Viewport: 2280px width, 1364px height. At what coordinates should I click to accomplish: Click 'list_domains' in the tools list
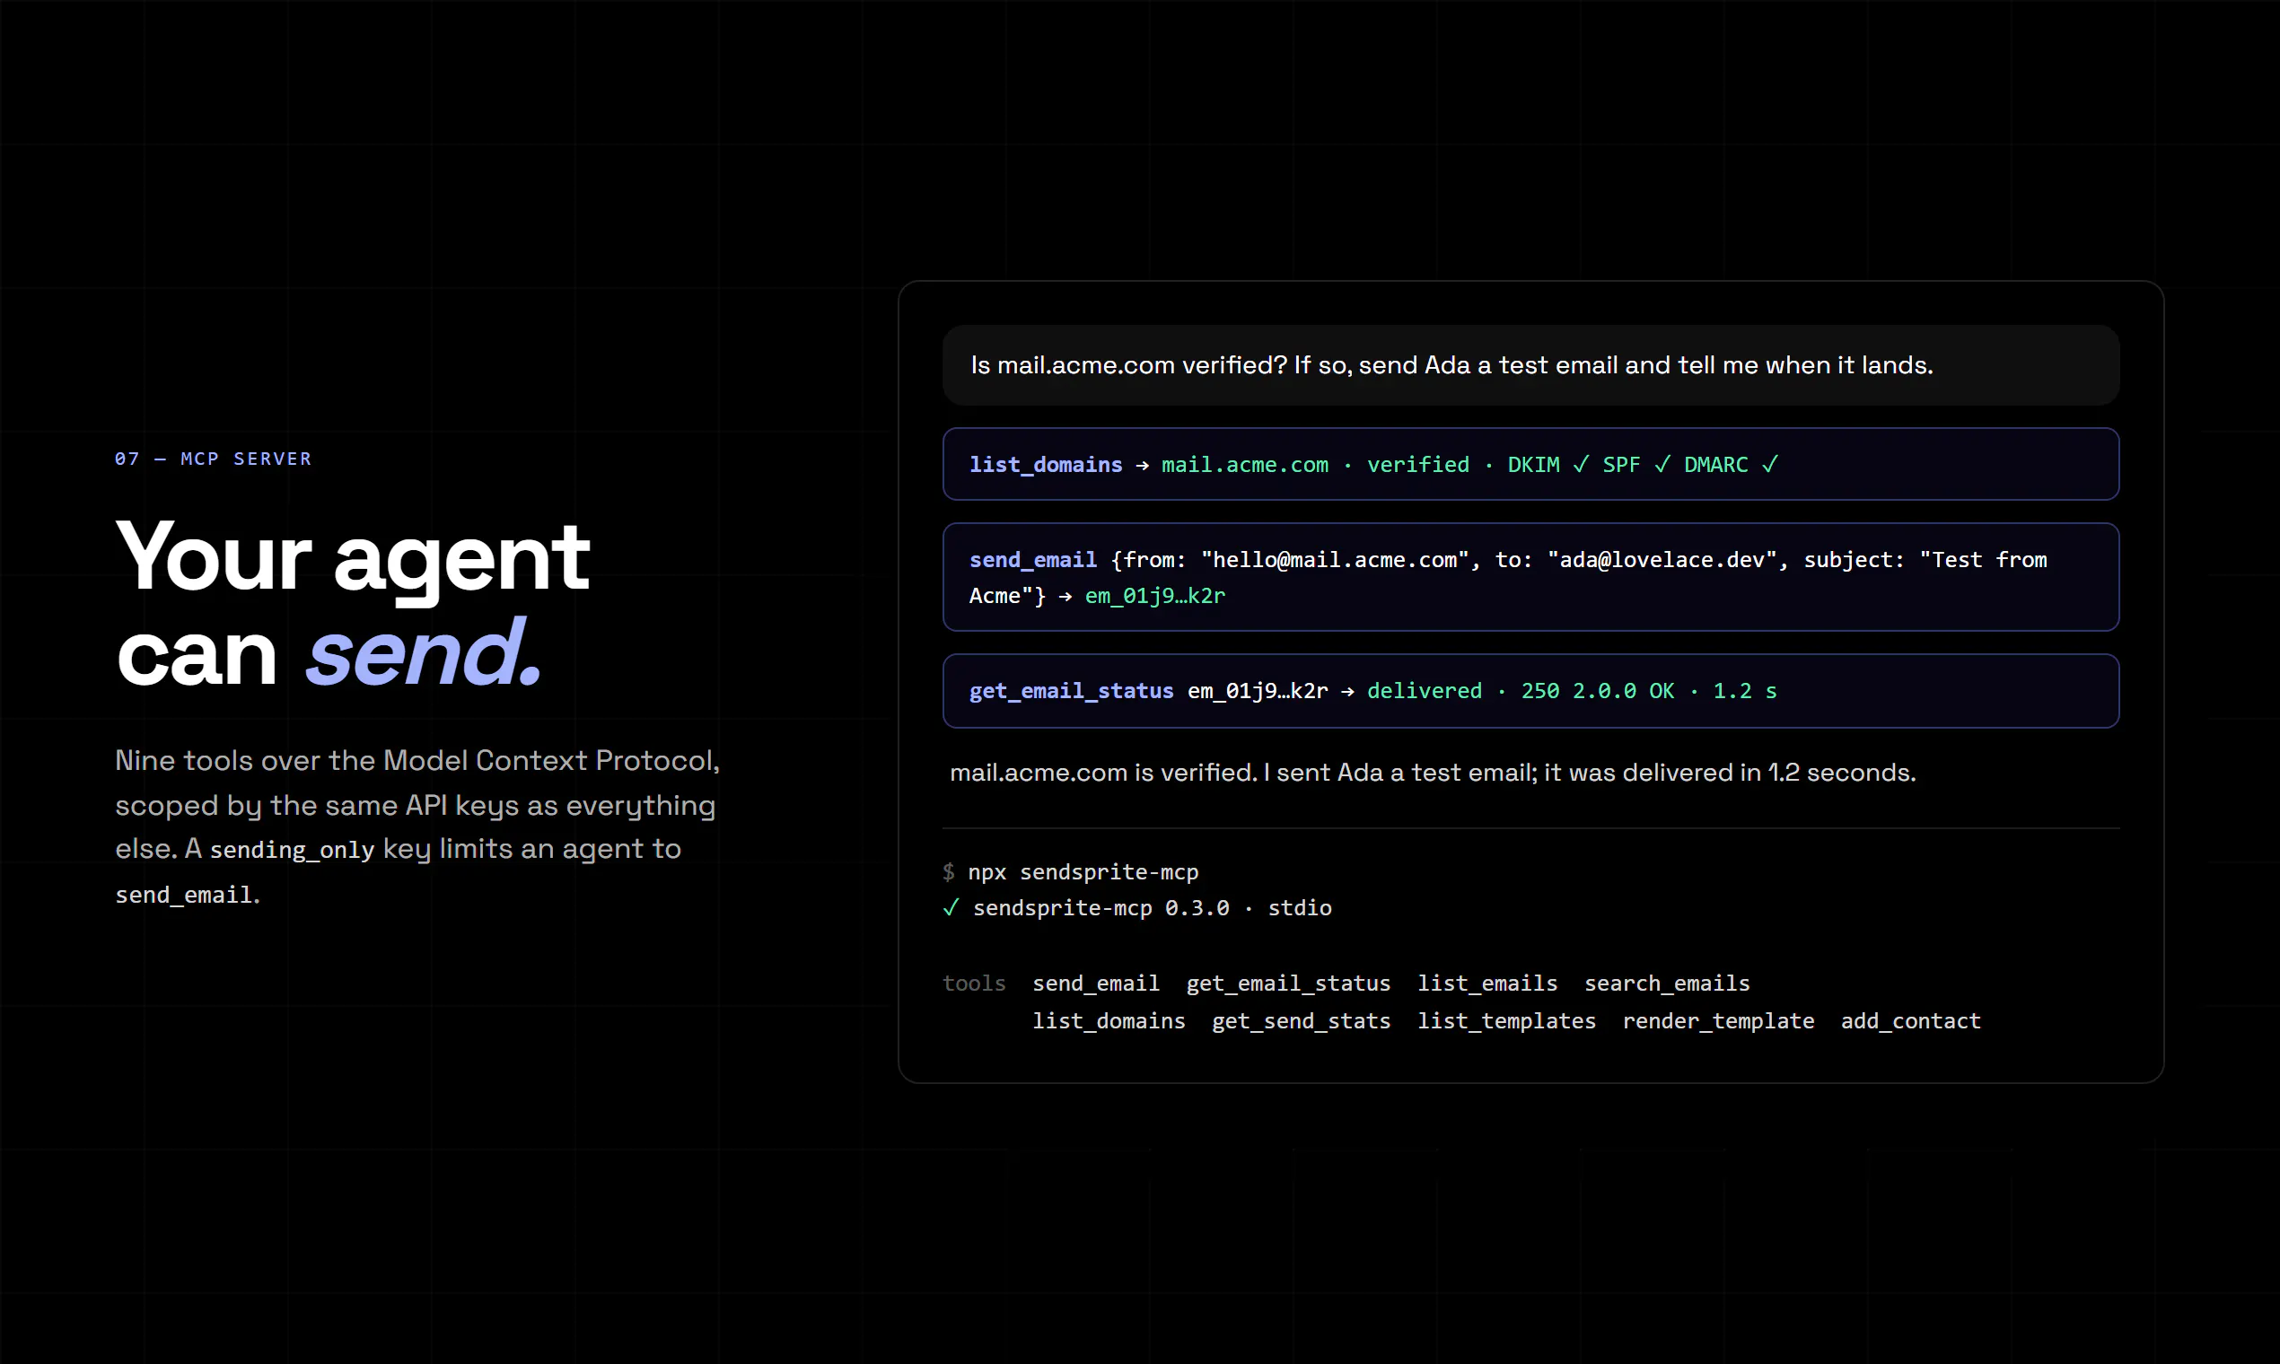point(1109,1021)
